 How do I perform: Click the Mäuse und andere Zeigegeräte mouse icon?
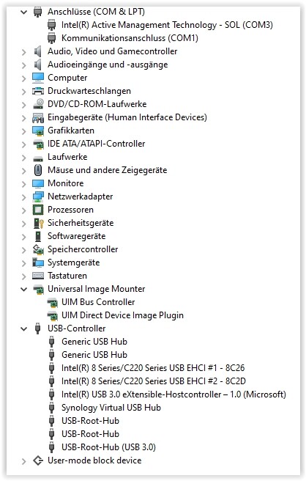(38, 170)
